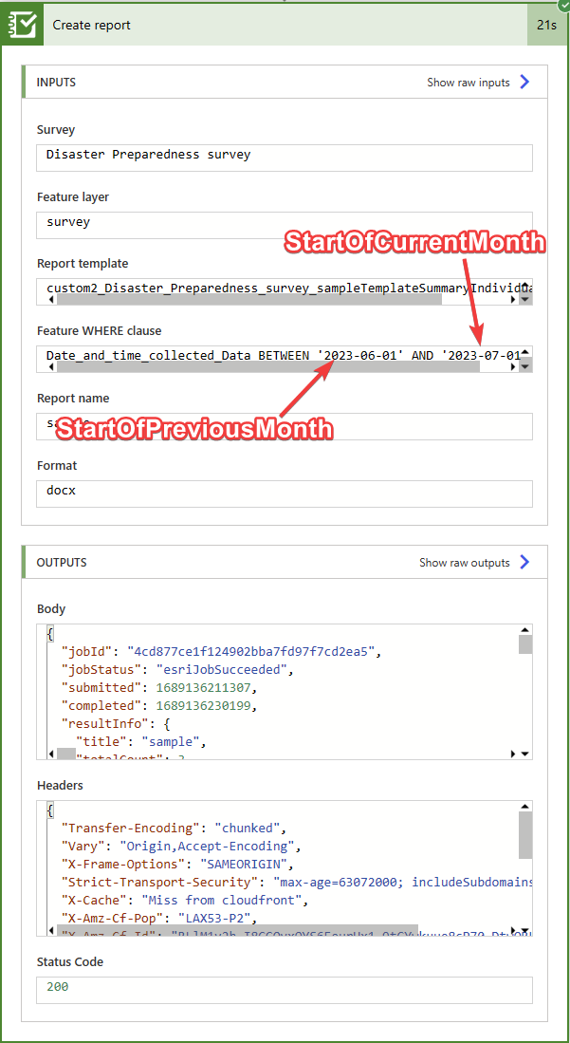Click the Format field containing docx
The image size is (570, 1043).
(x=285, y=492)
